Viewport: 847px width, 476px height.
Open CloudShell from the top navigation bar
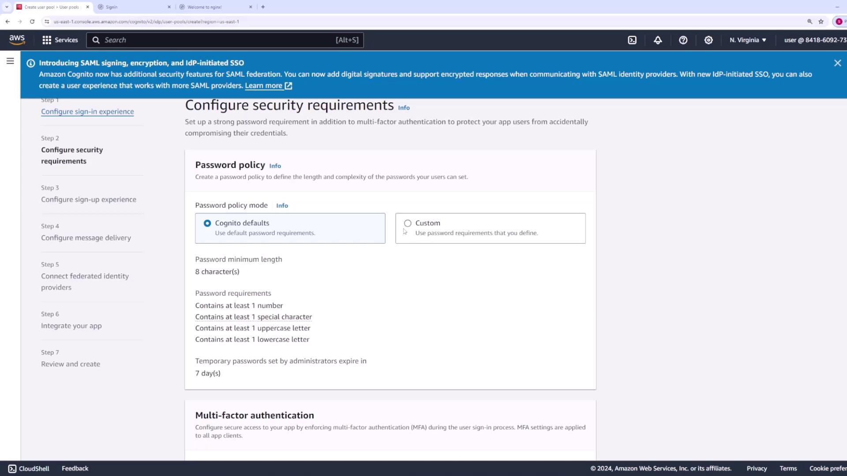pos(632,40)
